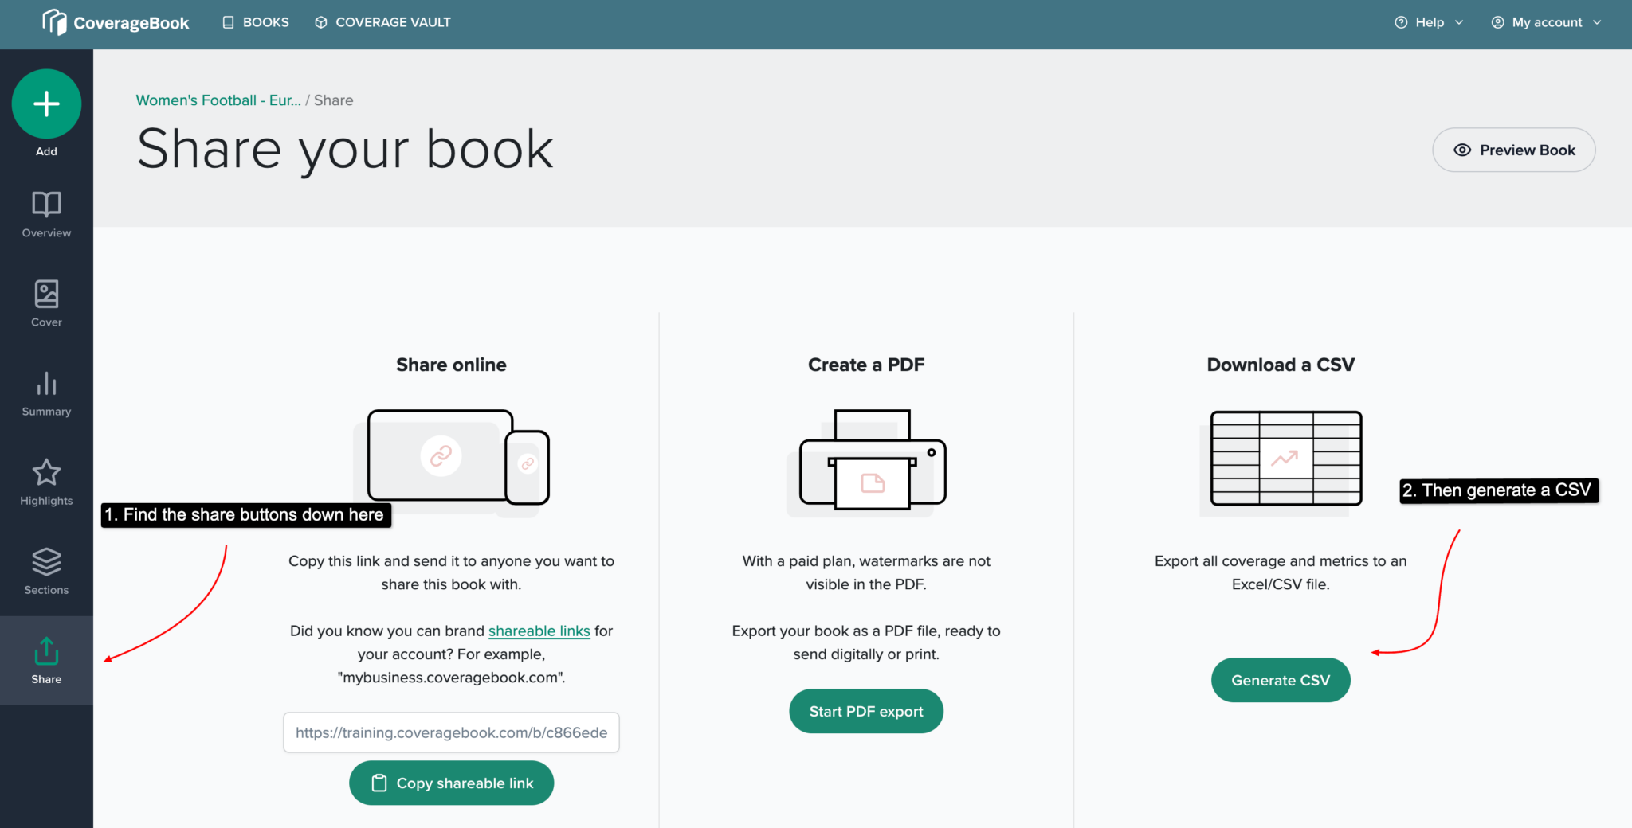
Task: Select the Share icon in sidebar
Action: 45,653
